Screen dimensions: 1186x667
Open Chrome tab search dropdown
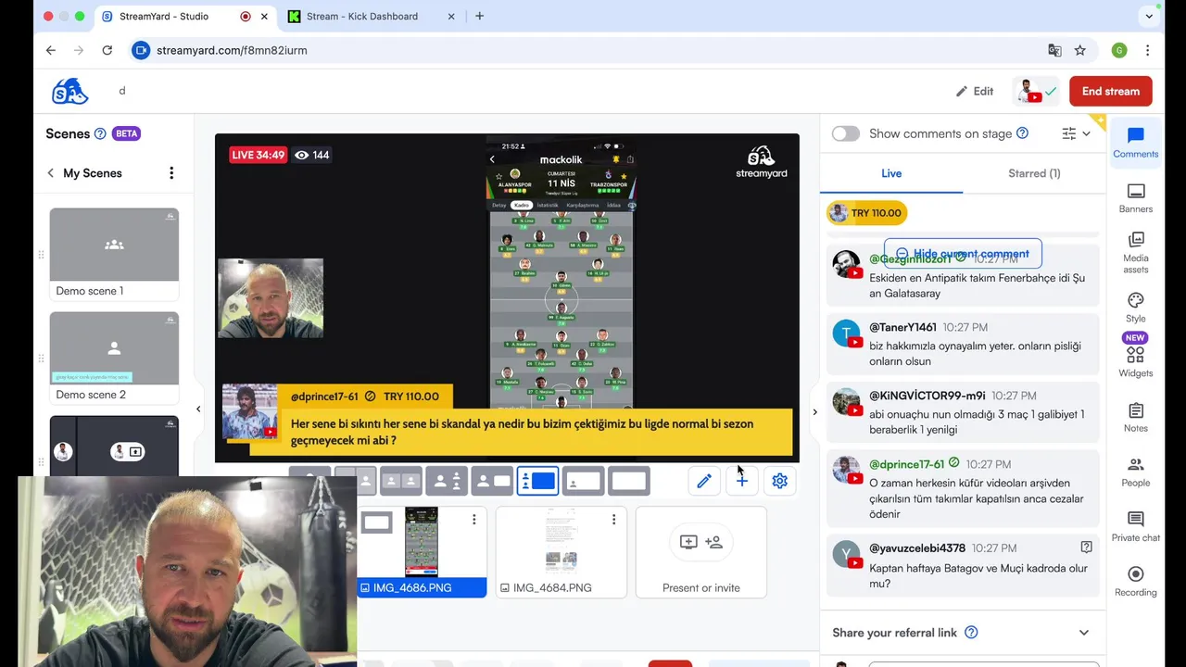click(1150, 16)
